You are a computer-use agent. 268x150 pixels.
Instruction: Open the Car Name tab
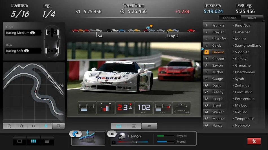pyautogui.click(x=230, y=18)
